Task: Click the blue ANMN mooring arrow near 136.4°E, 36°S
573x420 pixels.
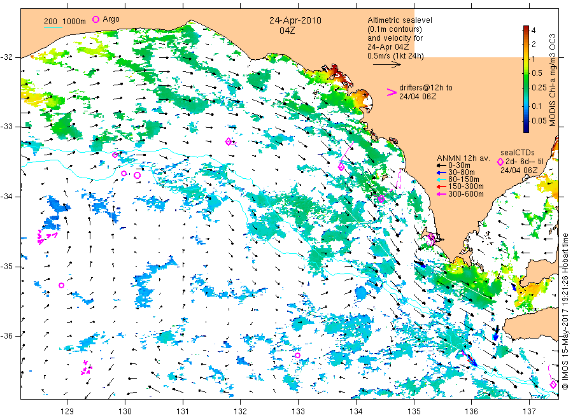Action: (496, 333)
